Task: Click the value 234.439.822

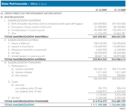Action: point(100,24)
